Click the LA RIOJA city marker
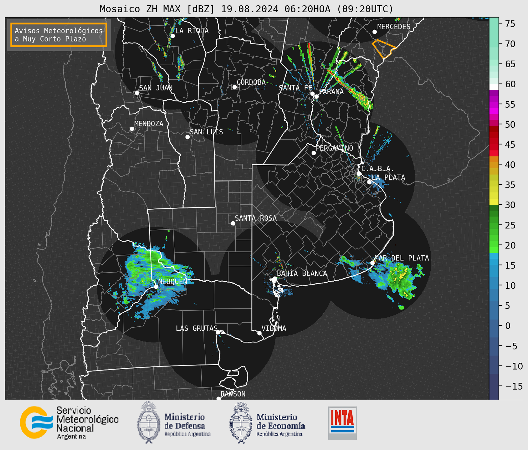 click(172, 36)
